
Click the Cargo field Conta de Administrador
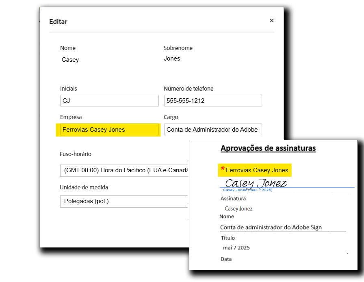[213, 129]
